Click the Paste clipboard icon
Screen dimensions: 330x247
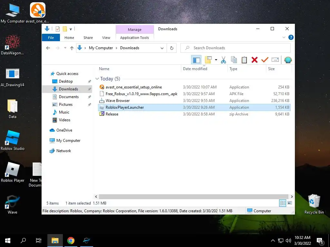pos(244,60)
